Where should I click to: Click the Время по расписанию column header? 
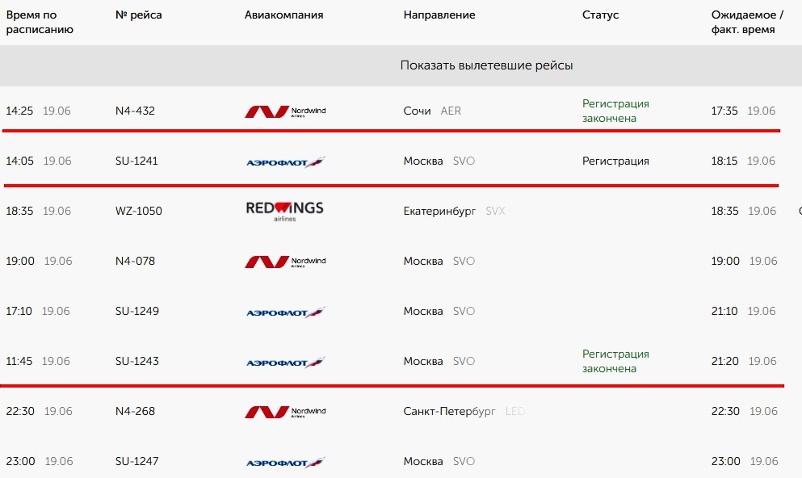(40, 22)
